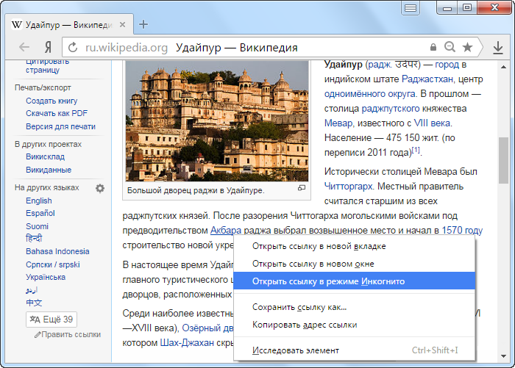Choose Открыть ссылку в новой вкладке
The width and height of the screenshot is (515, 368).
pyautogui.click(x=355, y=246)
